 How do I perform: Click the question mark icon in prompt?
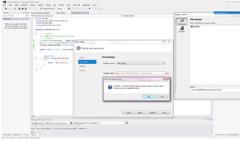[110, 87]
